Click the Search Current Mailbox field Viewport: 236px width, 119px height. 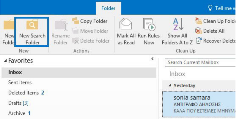pyautogui.click(x=199, y=63)
